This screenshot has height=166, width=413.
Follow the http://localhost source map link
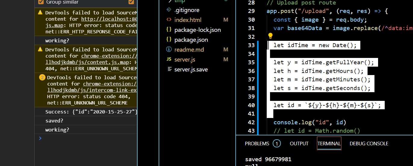(x=109, y=19)
